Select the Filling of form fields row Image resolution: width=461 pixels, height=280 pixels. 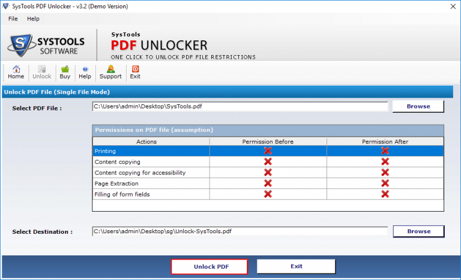coord(268,194)
